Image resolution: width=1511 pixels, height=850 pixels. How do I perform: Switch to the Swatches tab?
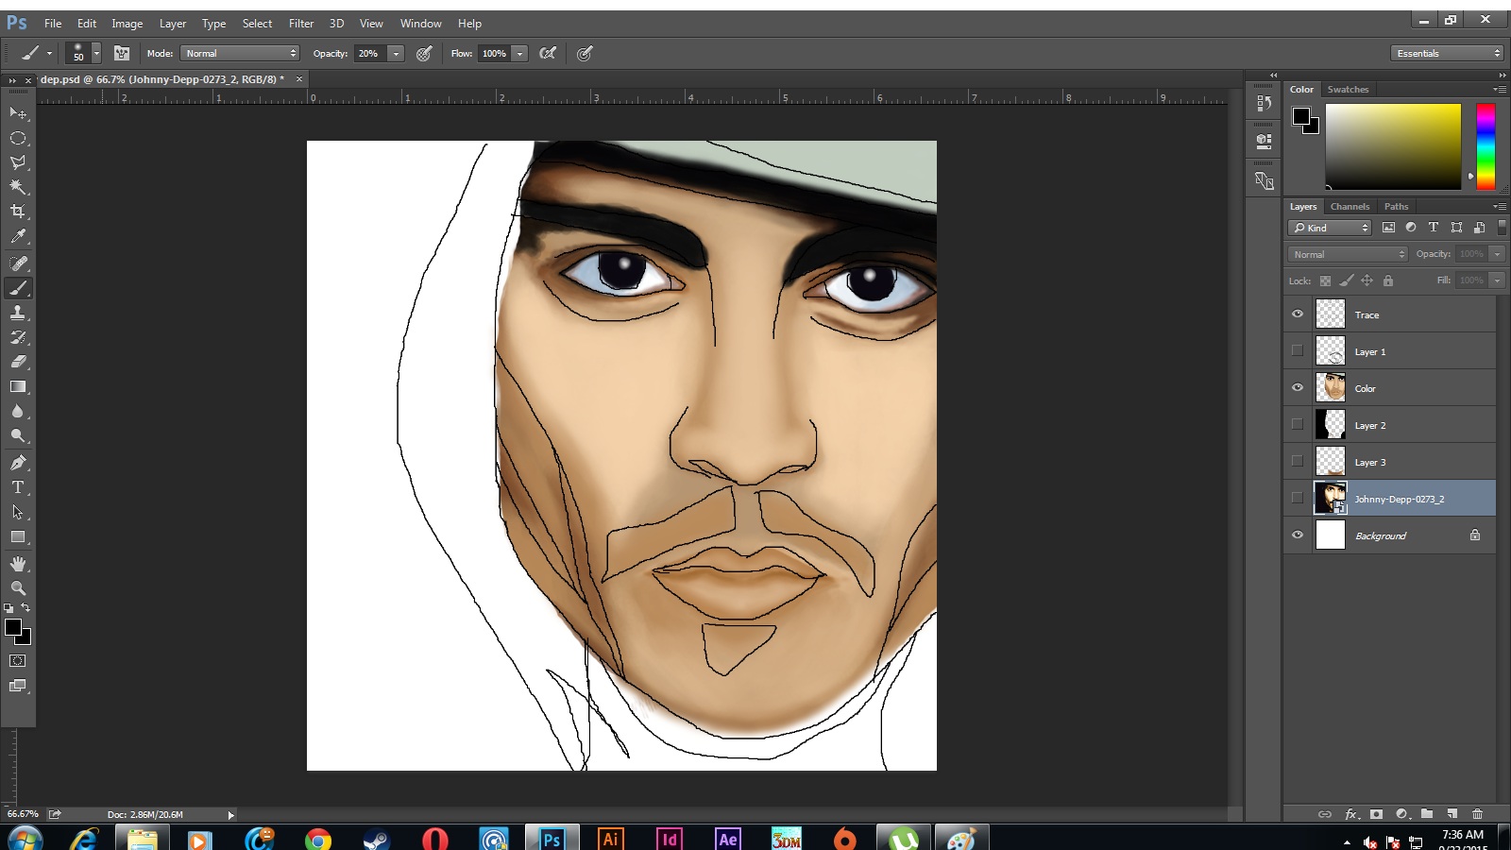(x=1348, y=90)
